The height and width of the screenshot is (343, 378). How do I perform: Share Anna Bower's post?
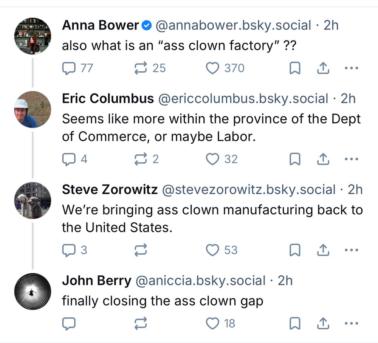(x=322, y=68)
